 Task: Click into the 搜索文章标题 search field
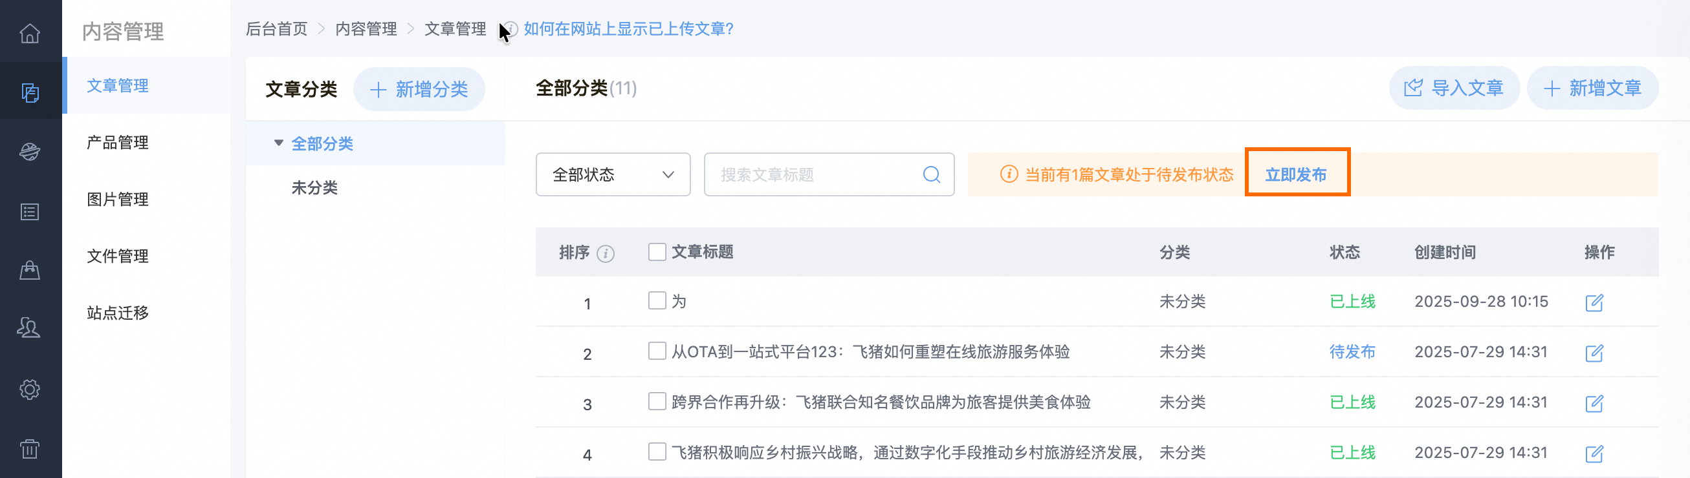[813, 175]
